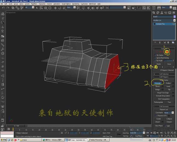This screenshot has width=177, height=142.
Task: Activate the Select and Link tool
Action: pos(13,8)
